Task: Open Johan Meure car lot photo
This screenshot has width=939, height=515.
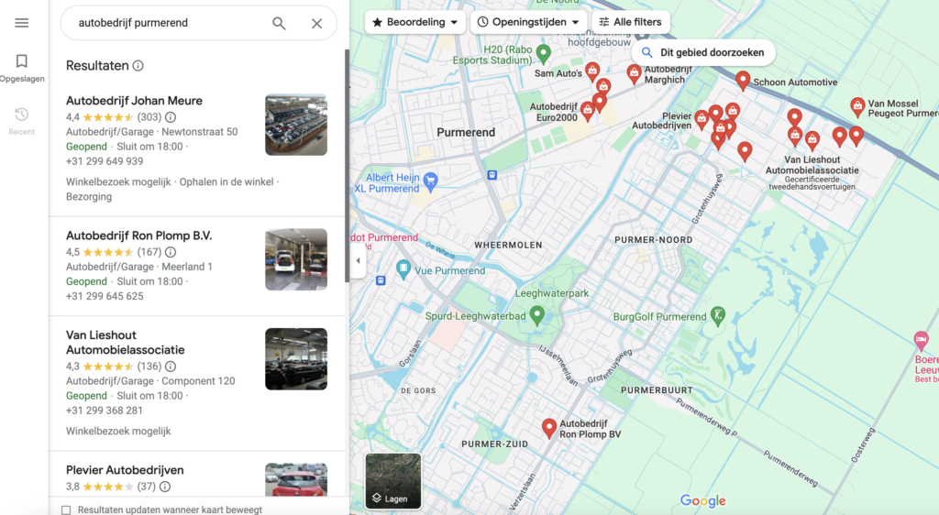Action: coord(296,125)
